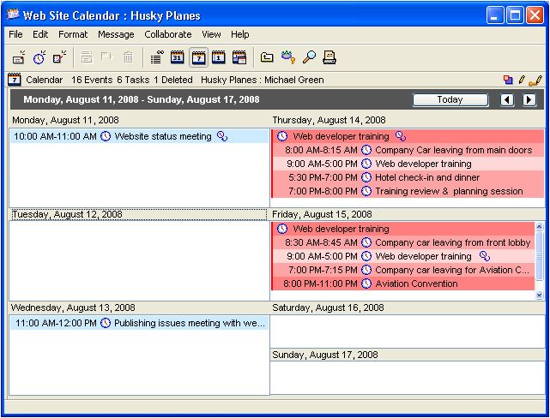Viewport: 550px width, 418px height.
Task: Open the Format menu
Action: [73, 34]
